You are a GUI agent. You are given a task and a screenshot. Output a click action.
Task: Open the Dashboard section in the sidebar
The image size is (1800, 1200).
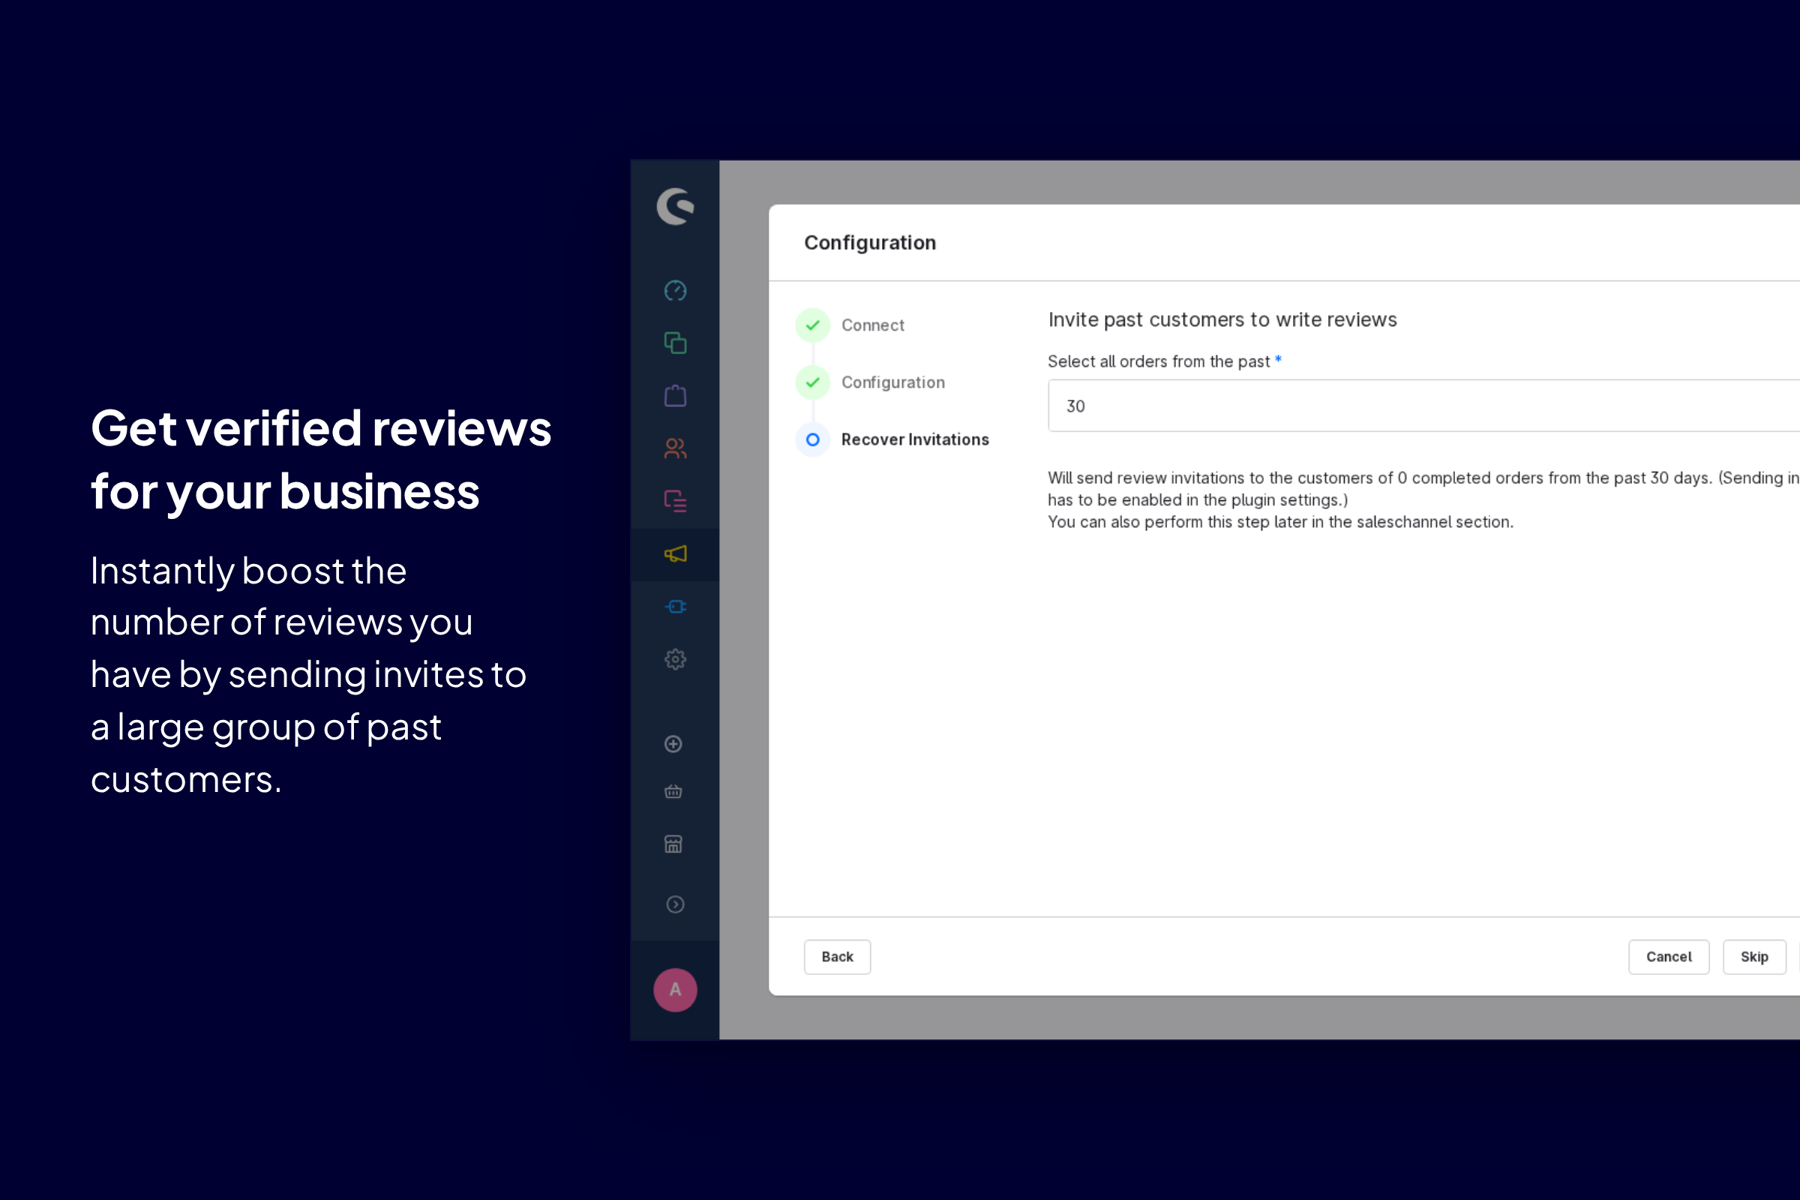(x=674, y=291)
